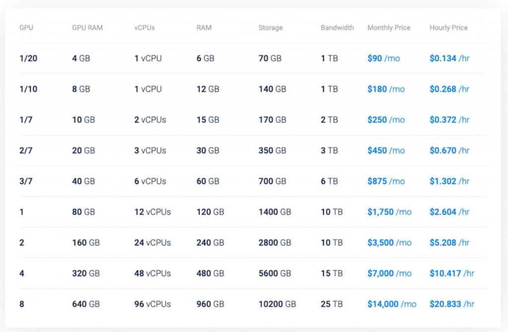Click the 10200 GB storage cell
Screen dimensions: 508x332
pyautogui.click(x=277, y=305)
